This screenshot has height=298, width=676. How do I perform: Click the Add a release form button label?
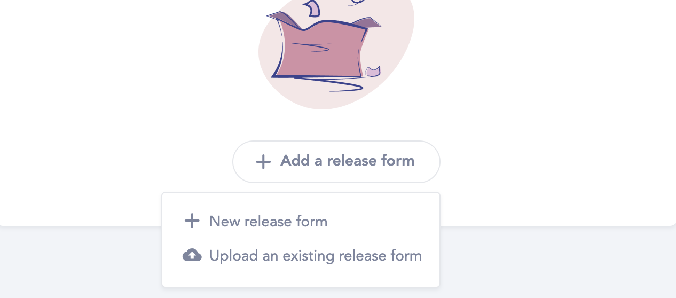click(x=348, y=161)
